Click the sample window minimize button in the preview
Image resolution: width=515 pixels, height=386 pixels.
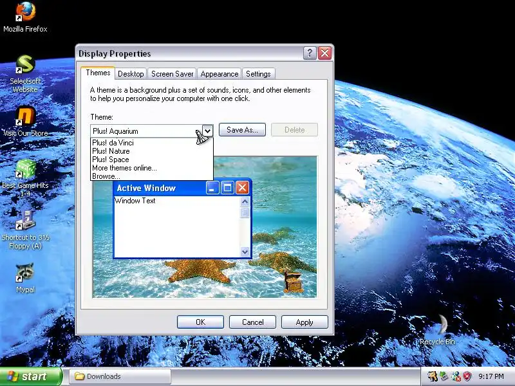(212, 188)
